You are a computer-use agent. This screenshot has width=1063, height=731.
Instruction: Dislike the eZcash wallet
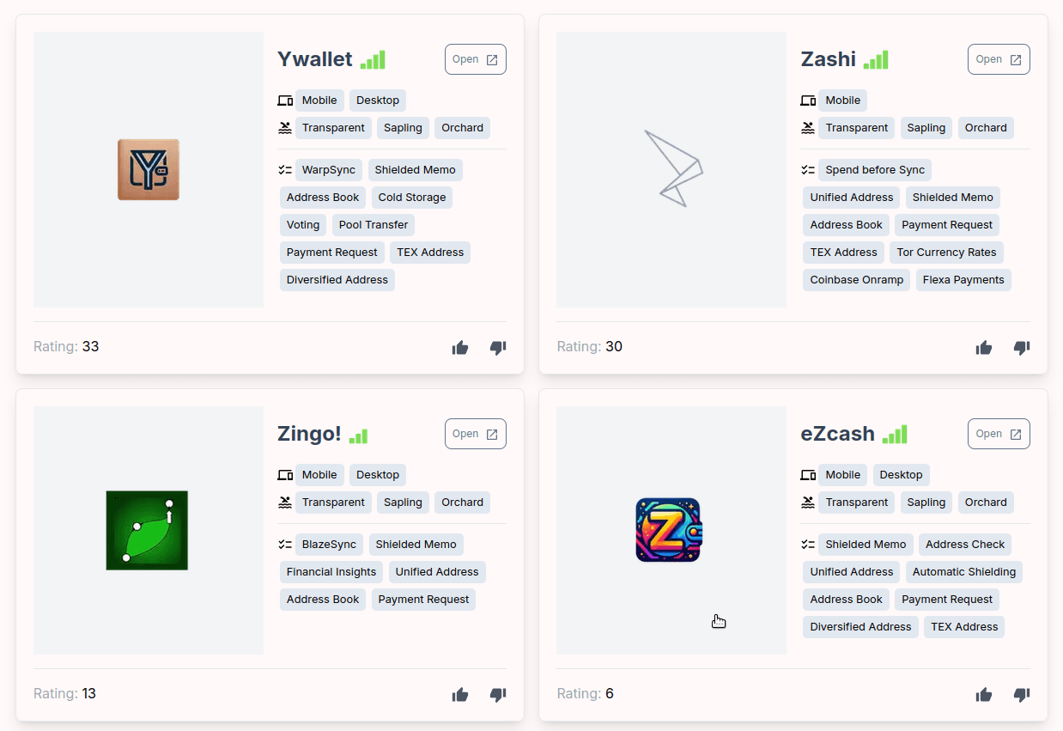coord(1022,695)
